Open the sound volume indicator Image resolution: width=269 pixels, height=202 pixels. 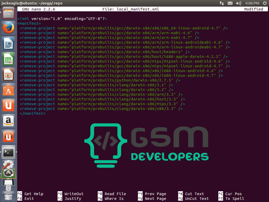pyautogui.click(x=239, y=3)
